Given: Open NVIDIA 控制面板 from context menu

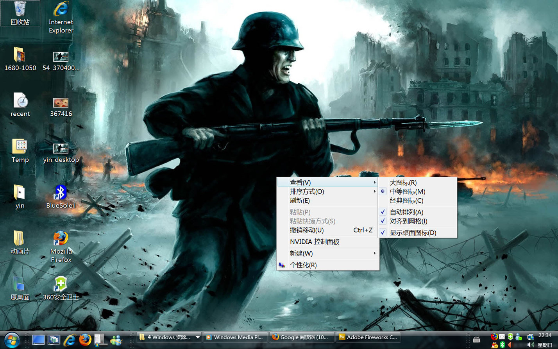Looking at the screenshot, I should pyautogui.click(x=327, y=242).
